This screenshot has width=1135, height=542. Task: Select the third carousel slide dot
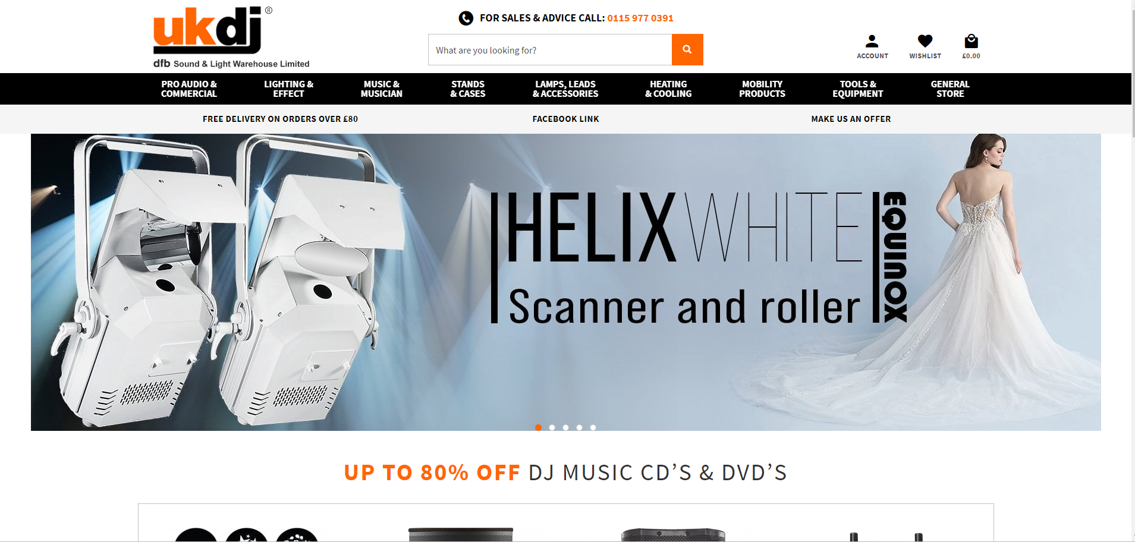coord(565,427)
